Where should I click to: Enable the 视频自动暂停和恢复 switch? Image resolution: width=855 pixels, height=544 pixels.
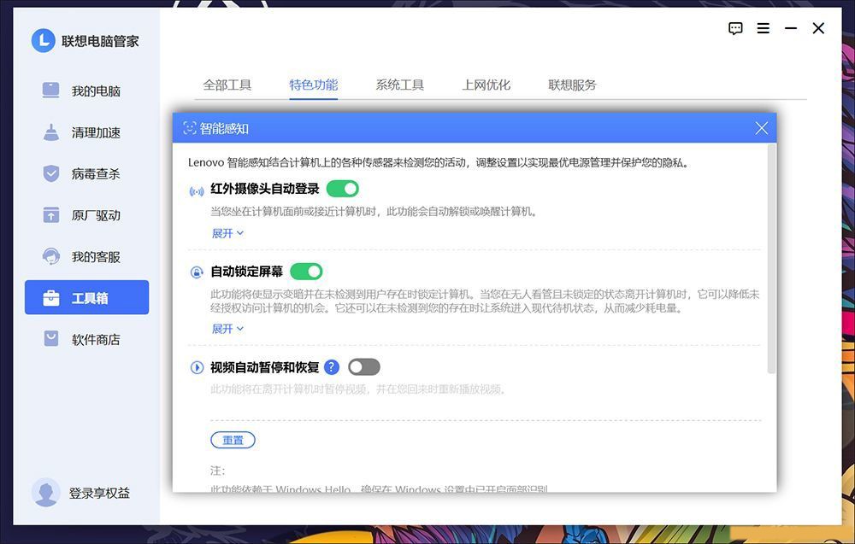(363, 367)
